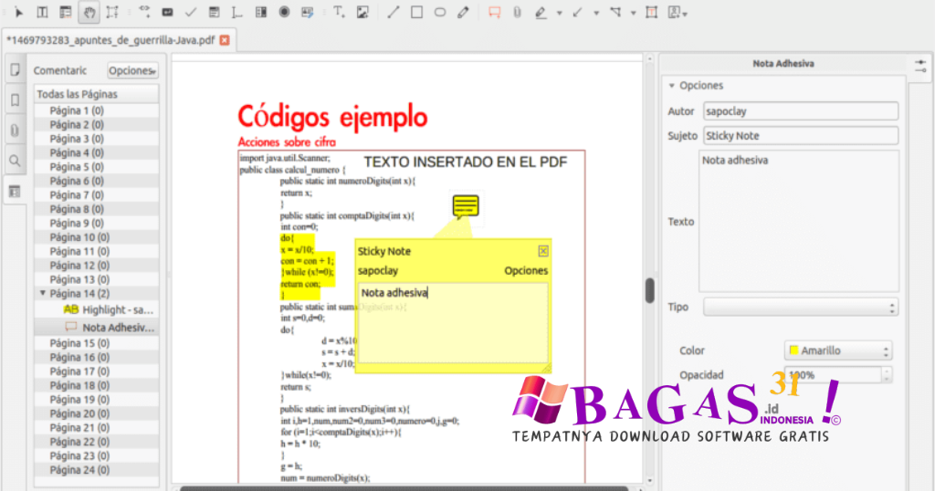Select the Text Box annotation tool

[652, 12]
